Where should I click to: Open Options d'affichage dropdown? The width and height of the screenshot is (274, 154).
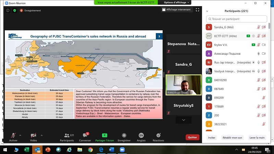(x=176, y=2)
